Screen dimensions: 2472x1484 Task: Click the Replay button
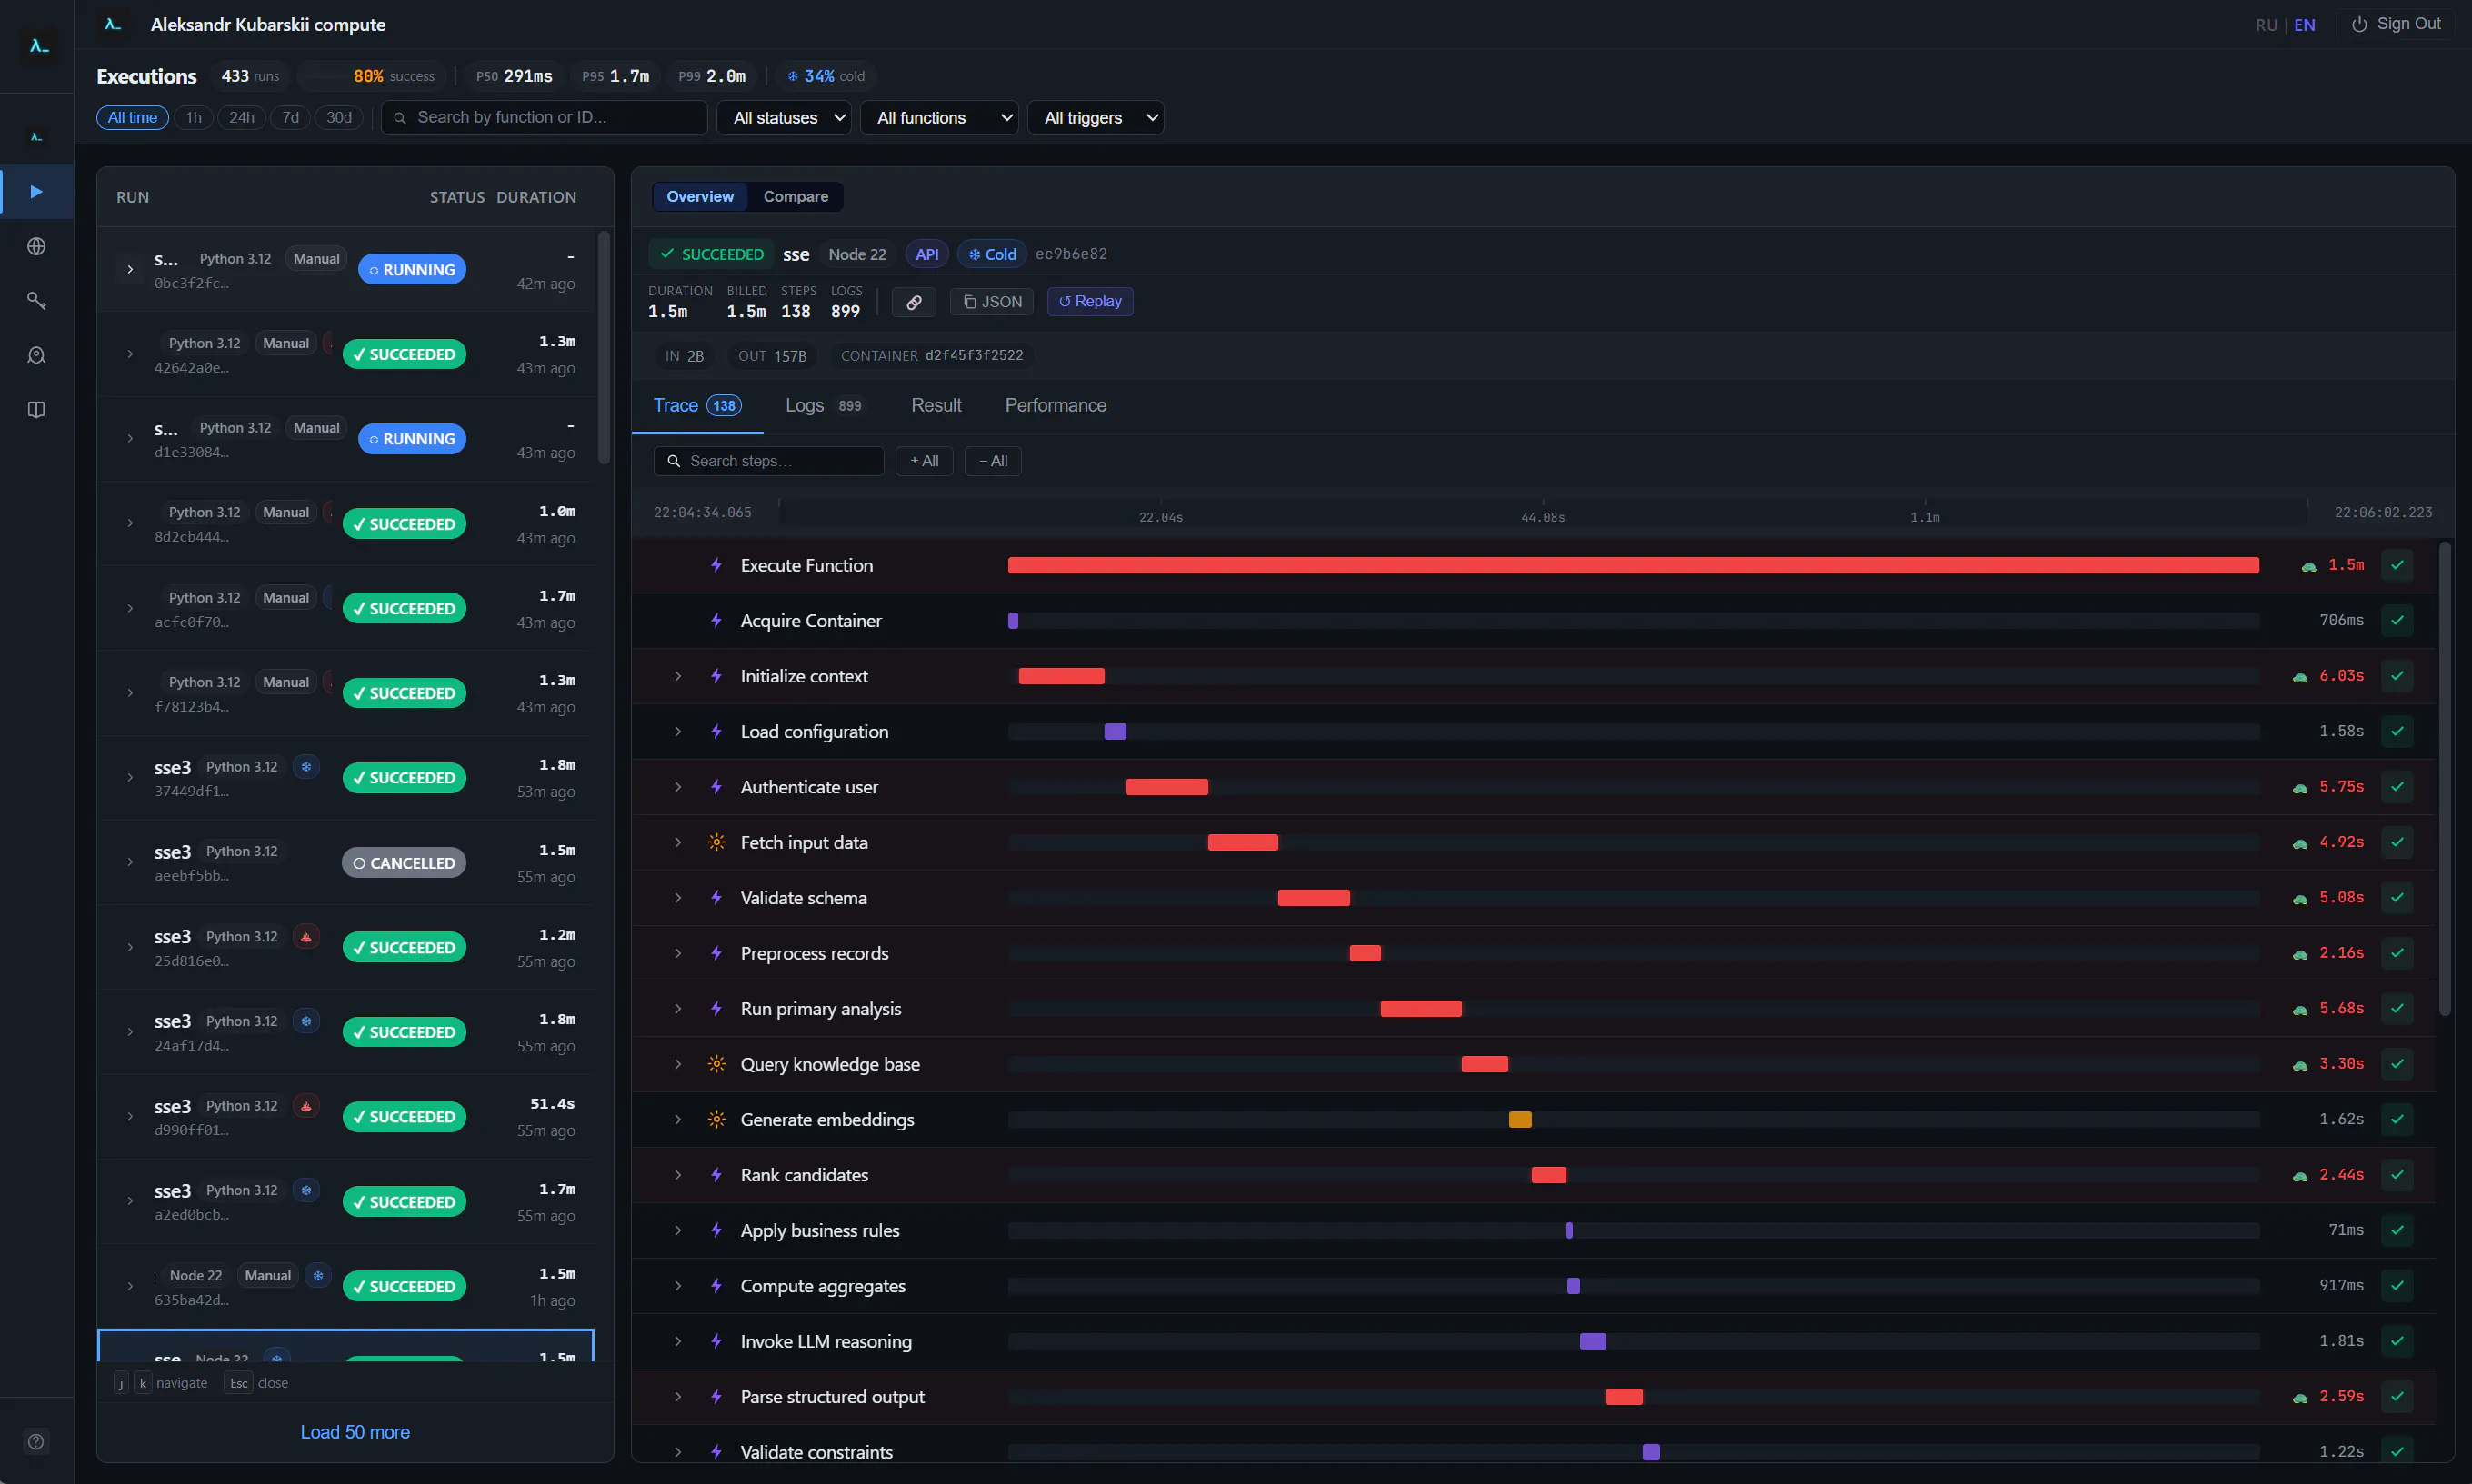coord(1089,302)
